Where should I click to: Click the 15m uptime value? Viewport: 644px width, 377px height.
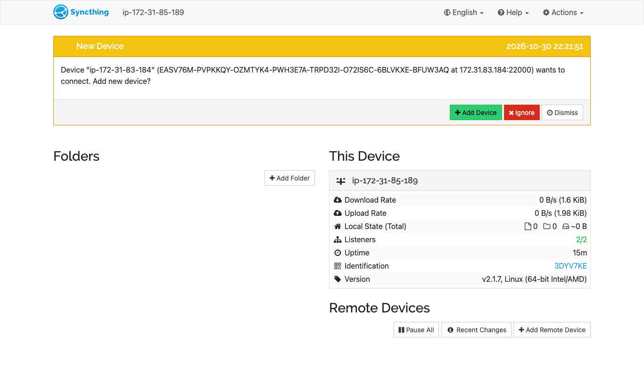[x=580, y=253]
